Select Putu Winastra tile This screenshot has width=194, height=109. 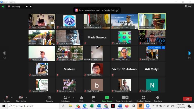[125, 37]
